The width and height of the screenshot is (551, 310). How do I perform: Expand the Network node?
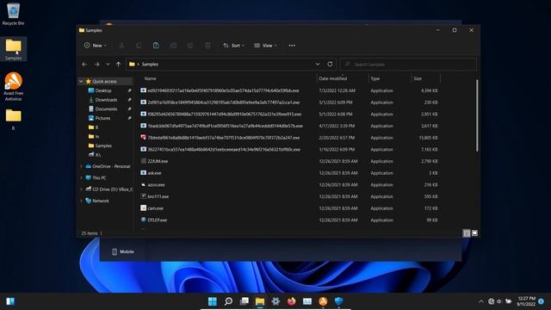point(81,201)
